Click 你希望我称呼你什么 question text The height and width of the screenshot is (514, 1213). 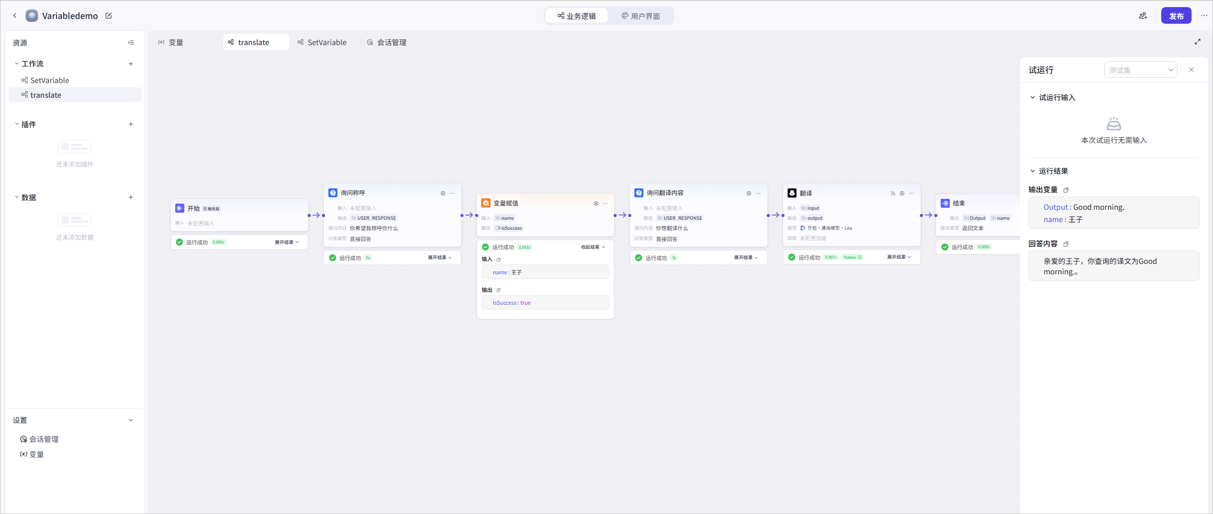tap(373, 228)
